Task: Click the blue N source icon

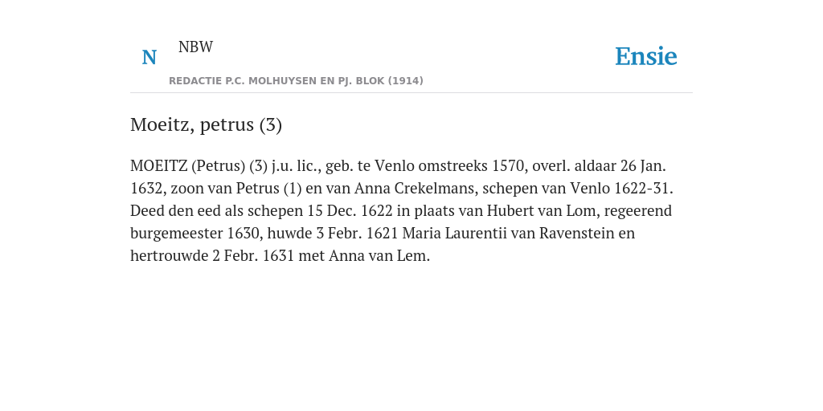Action: pos(149,57)
